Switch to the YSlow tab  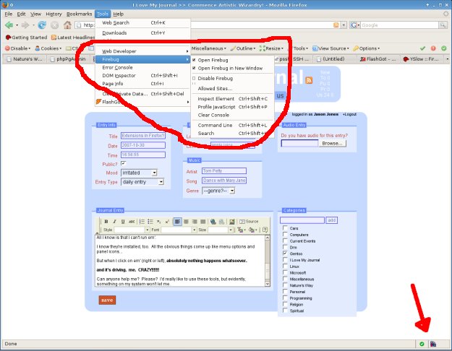[422, 59]
